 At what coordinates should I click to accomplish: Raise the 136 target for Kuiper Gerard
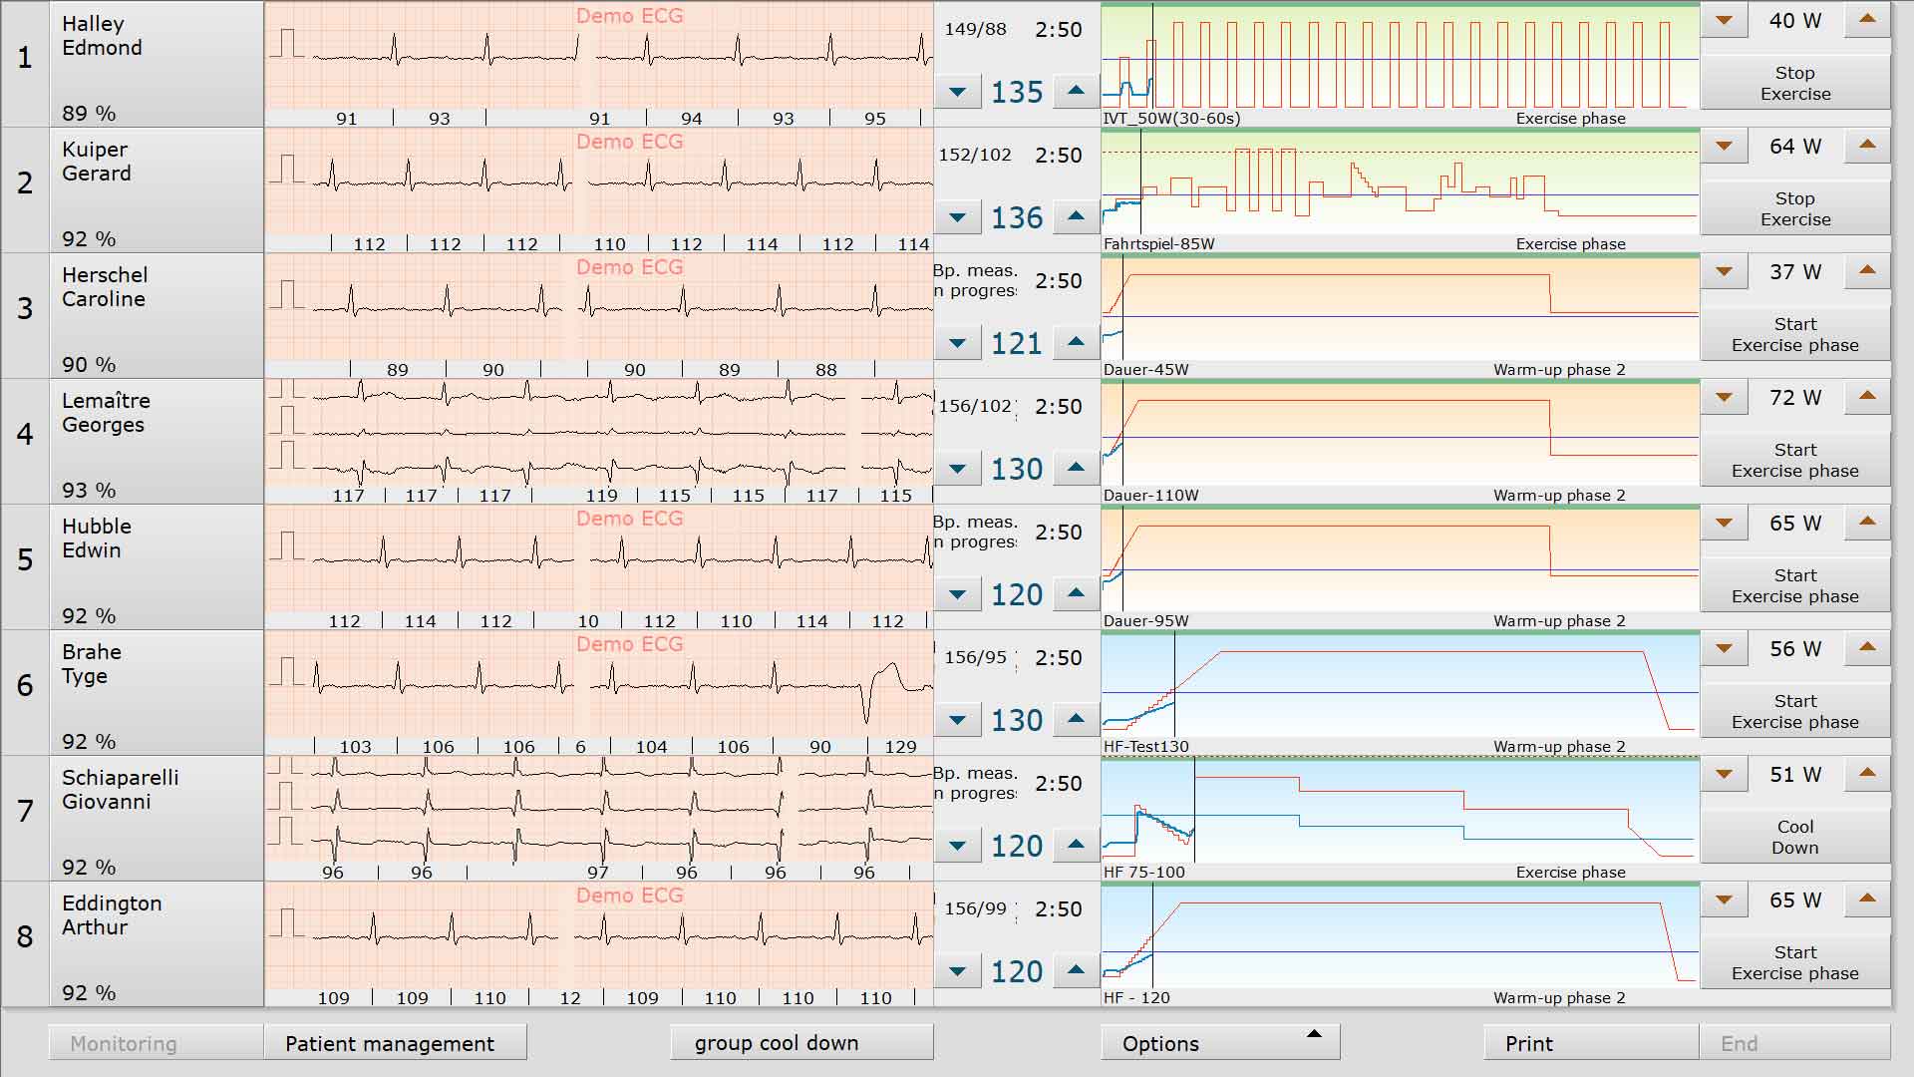(1076, 217)
